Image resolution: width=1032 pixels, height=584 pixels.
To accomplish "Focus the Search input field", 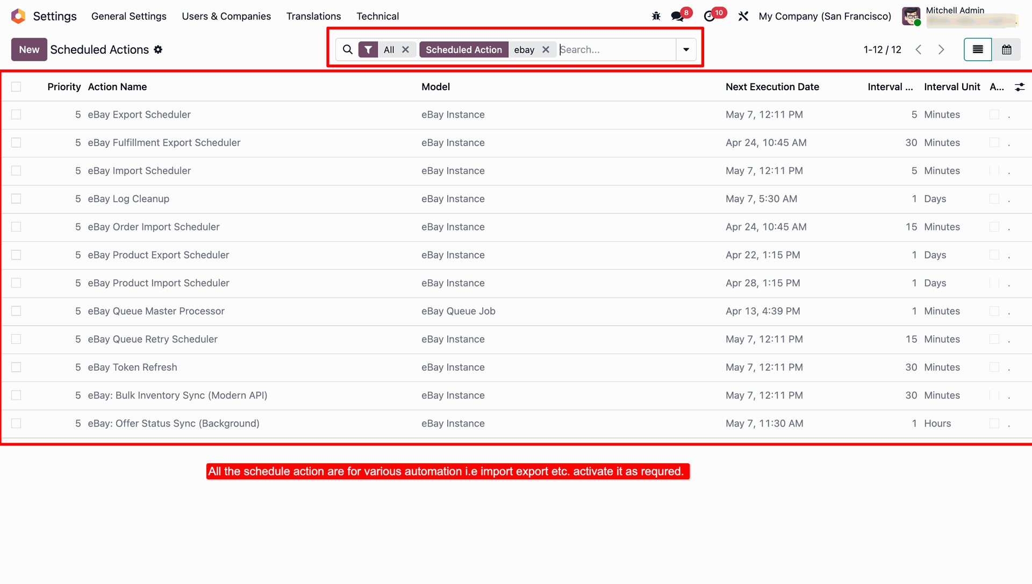I will point(617,49).
